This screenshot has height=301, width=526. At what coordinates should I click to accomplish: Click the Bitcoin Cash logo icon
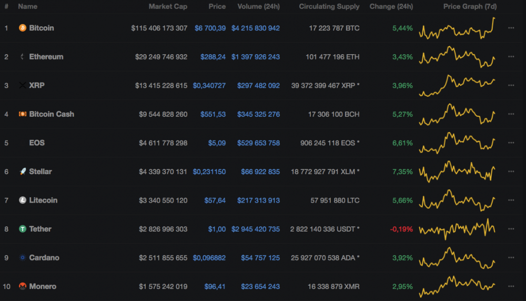[23, 114]
